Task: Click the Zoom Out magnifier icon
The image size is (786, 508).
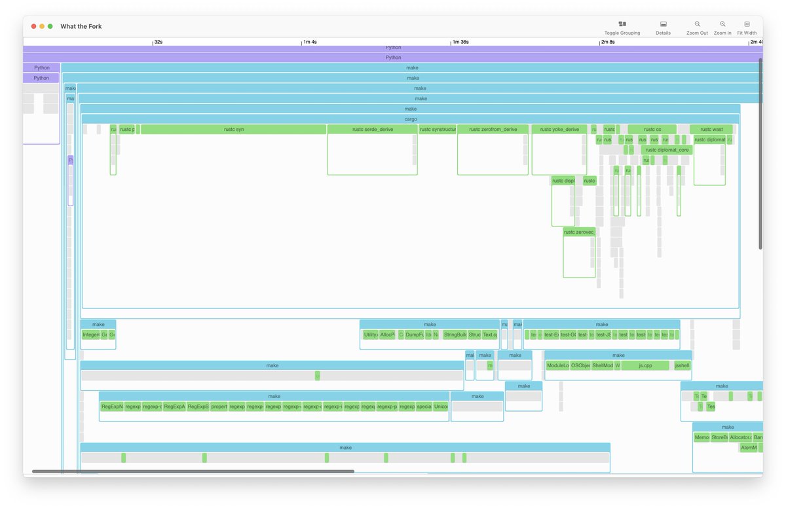Action: tap(697, 24)
